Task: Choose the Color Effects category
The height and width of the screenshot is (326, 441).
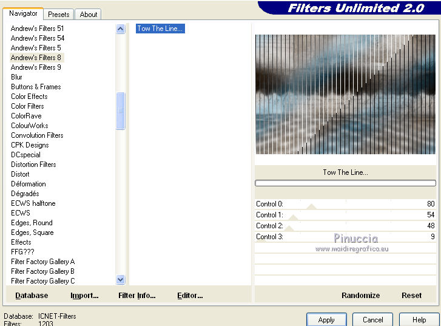Action: tap(29, 97)
